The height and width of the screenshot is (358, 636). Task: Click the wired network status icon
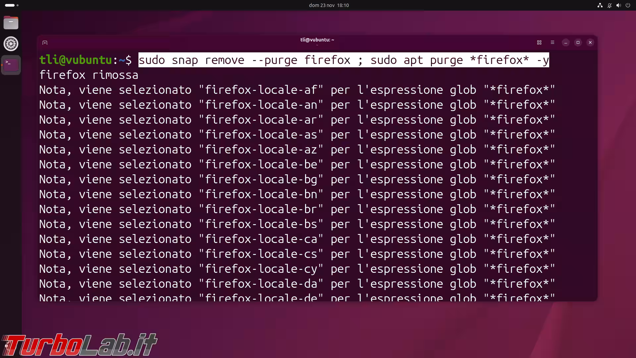pyautogui.click(x=600, y=5)
